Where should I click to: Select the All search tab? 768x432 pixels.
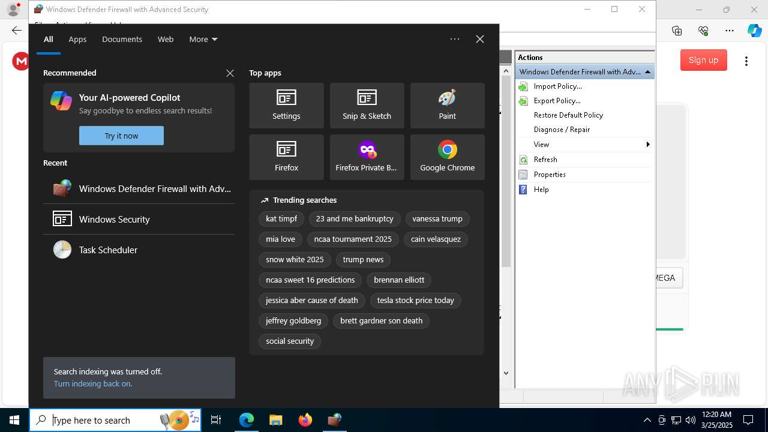coord(49,39)
